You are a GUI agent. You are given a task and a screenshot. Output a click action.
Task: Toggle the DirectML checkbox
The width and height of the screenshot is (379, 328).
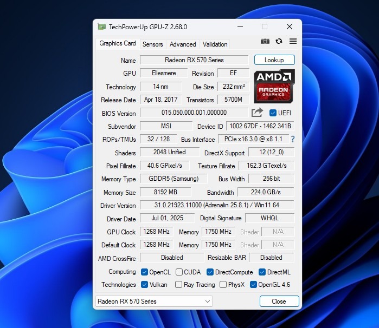pyautogui.click(x=262, y=272)
